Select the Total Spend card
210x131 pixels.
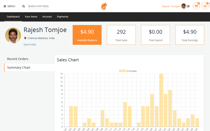click(x=155, y=35)
